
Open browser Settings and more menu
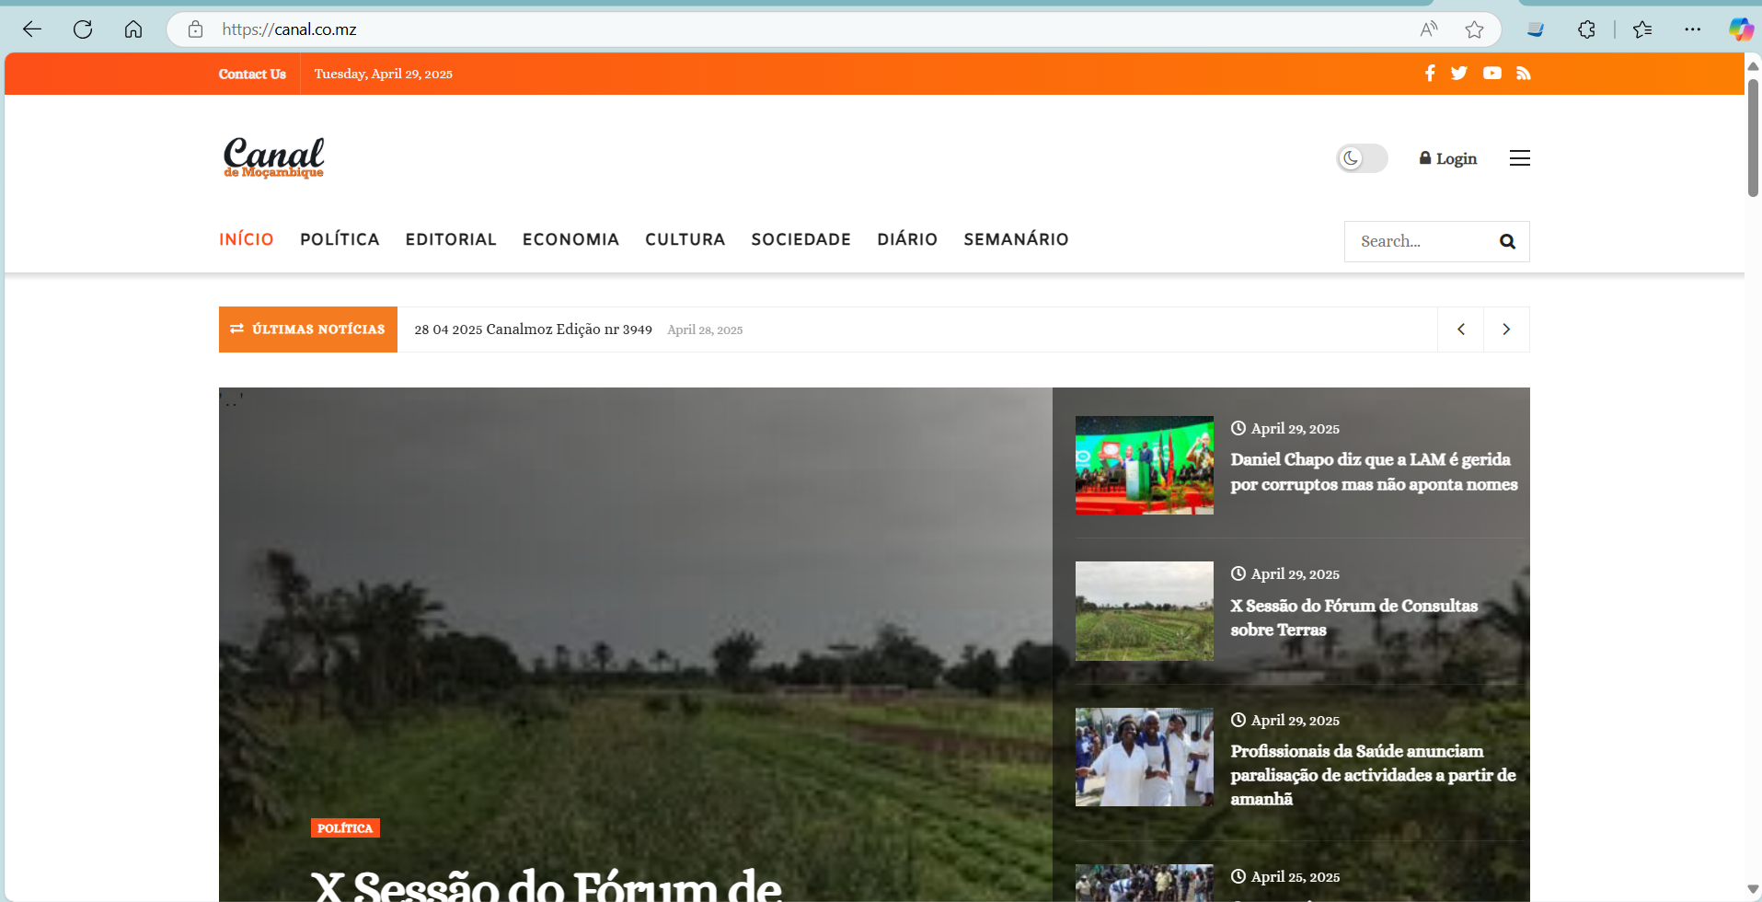tap(1692, 29)
